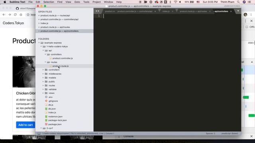Close product.controller.js — api/controllers in Open Files

(x=39, y=31)
